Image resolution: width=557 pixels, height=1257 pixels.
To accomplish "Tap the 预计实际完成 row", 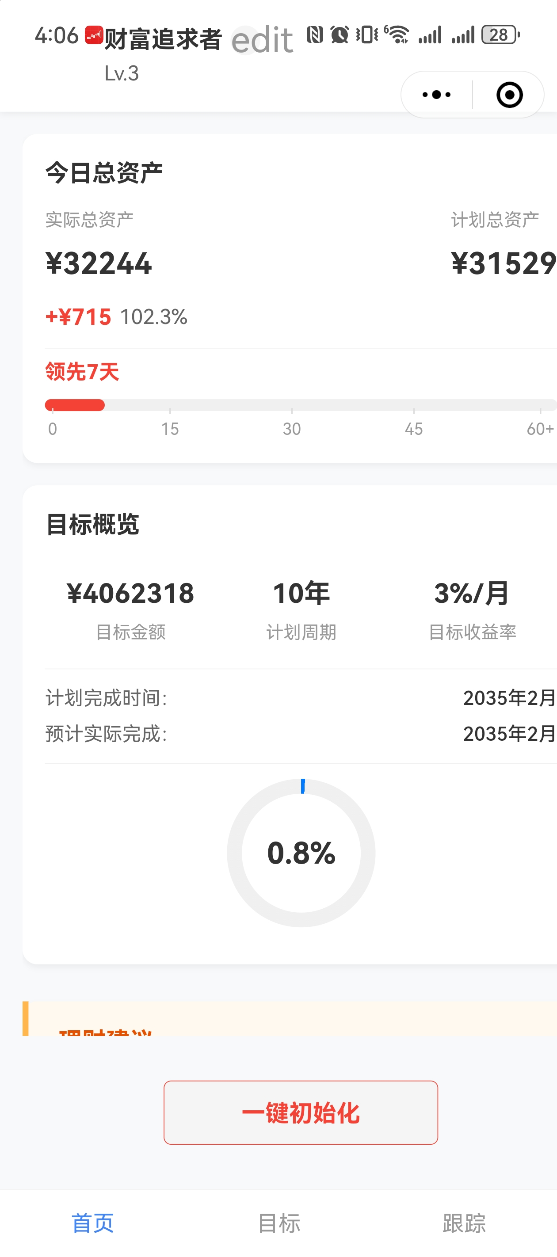I will pyautogui.click(x=301, y=733).
